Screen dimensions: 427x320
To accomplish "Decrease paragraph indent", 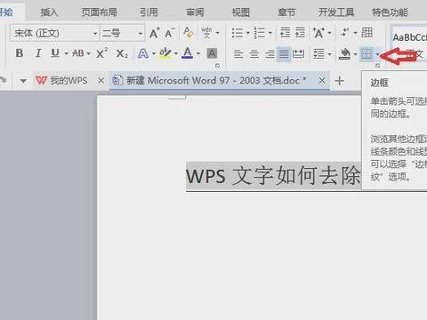I will click(286, 33).
